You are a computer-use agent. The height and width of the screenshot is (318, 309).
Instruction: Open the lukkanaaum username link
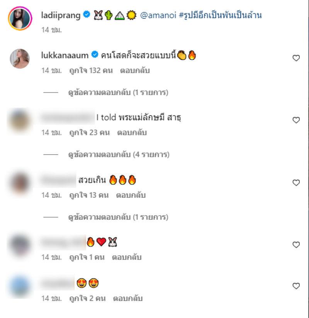[65, 55]
